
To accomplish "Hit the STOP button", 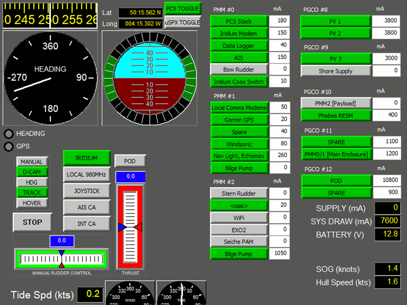I will coord(32,222).
